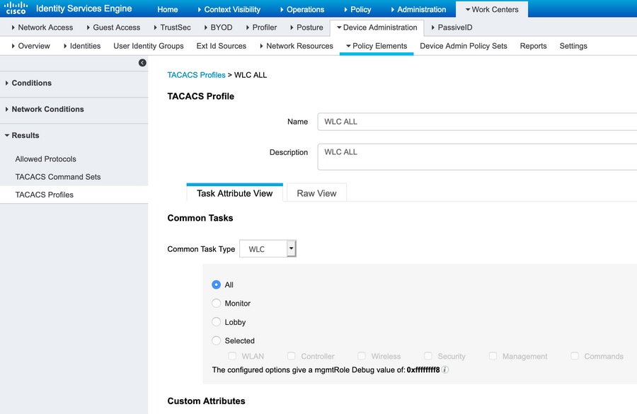637x414 pixels.
Task: Switch to the Task Attribute View tab
Action: (235, 193)
